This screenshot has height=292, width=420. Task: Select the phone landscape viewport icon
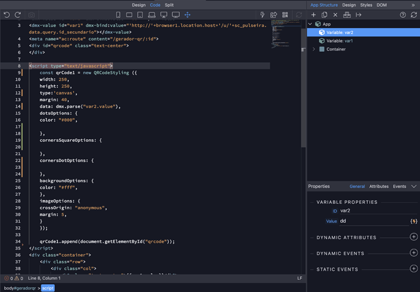129,15
